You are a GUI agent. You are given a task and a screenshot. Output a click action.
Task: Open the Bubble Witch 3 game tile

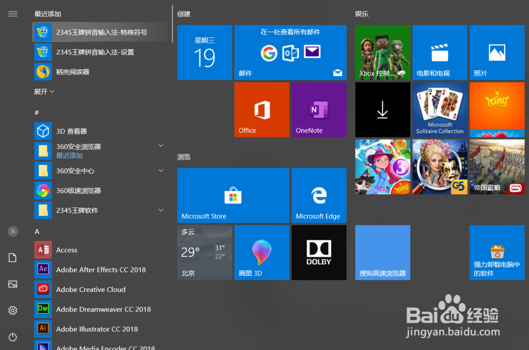[382, 167]
